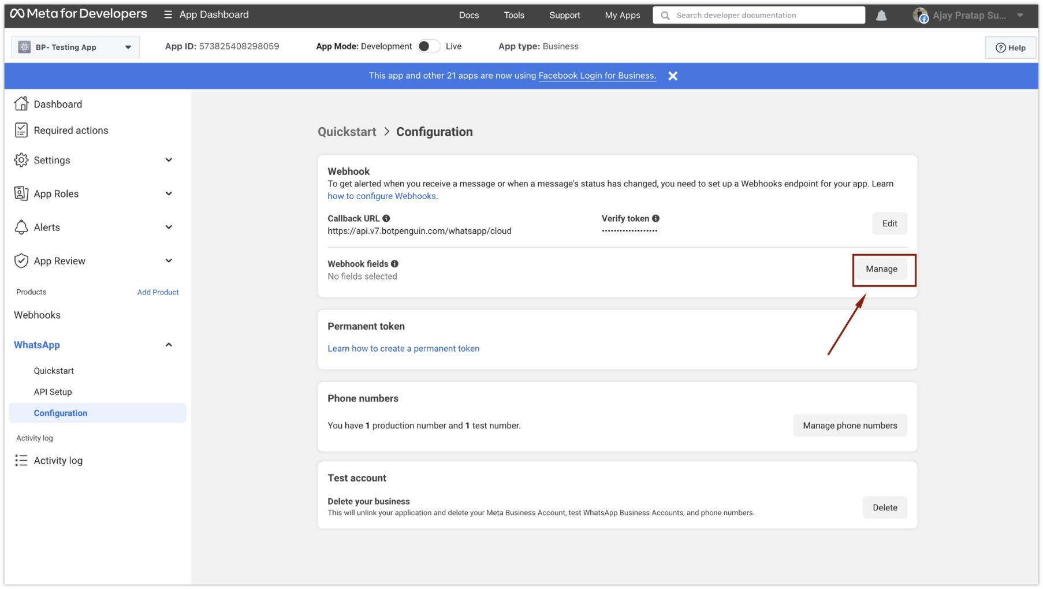The height and width of the screenshot is (589, 1043).
Task: Click the Callback URL info icon
Action: tap(386, 218)
